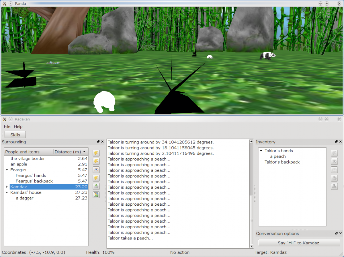Click the take-item basket icon with green arrow
Image resolution: width=344 pixels, height=257 pixels.
click(x=96, y=186)
